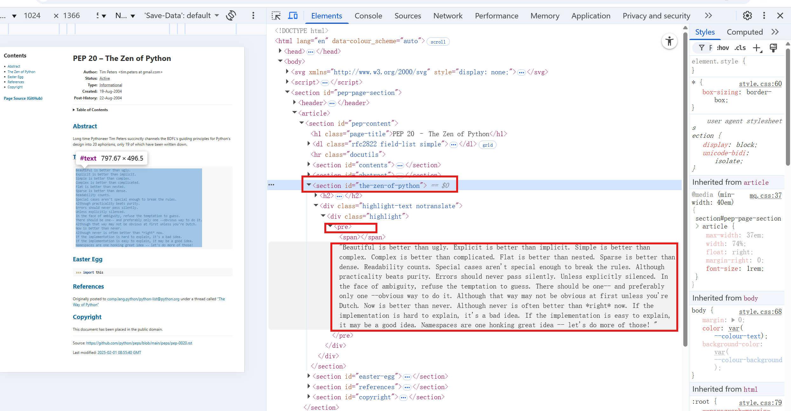The height and width of the screenshot is (411, 791).
Task: Open DevTools settings gear
Action: pyautogui.click(x=747, y=16)
